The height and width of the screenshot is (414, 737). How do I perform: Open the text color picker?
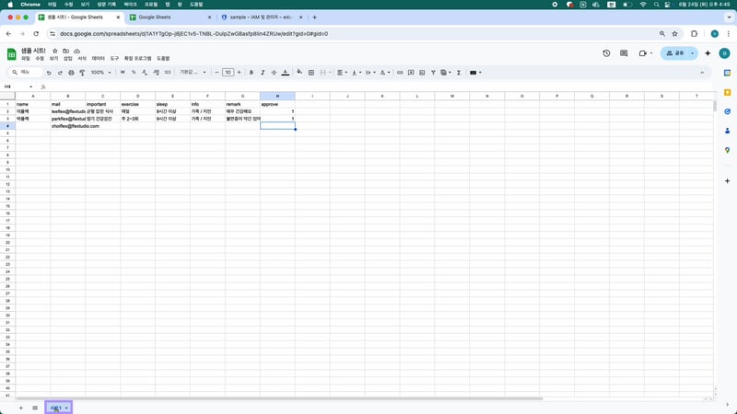[286, 73]
